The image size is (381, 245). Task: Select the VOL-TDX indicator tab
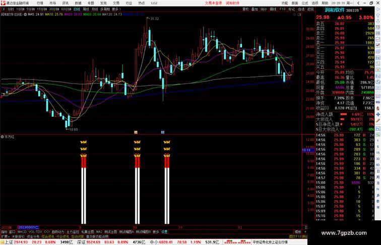pos(35,232)
